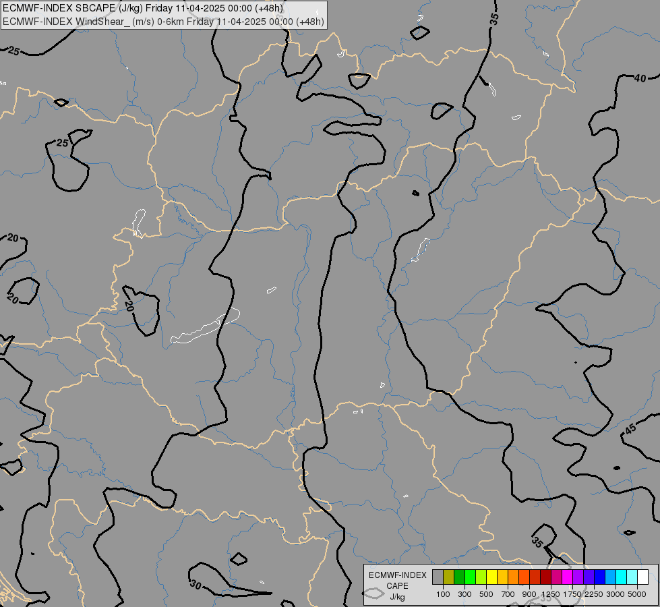Click the 1250 legend tick label
Screen dimensions: 660x607
(x=551, y=594)
